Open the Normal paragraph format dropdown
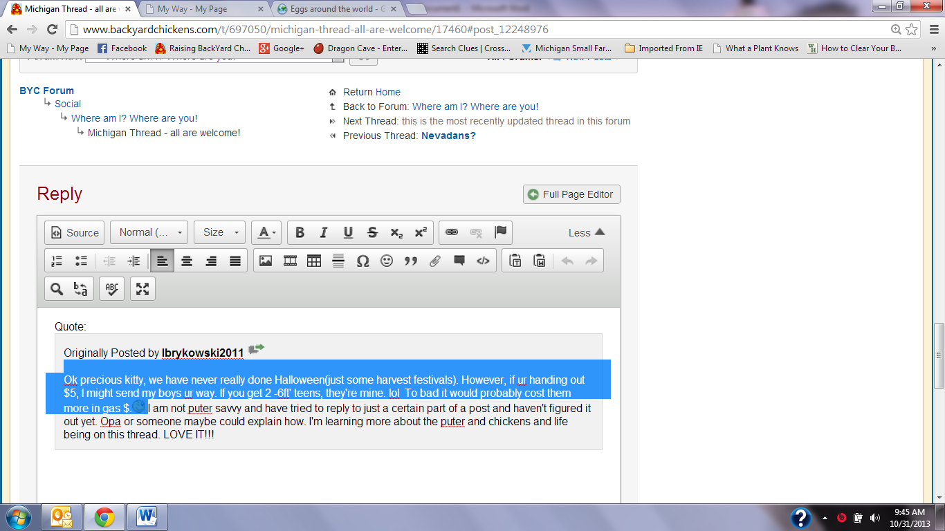This screenshot has width=945, height=531. 149,232
